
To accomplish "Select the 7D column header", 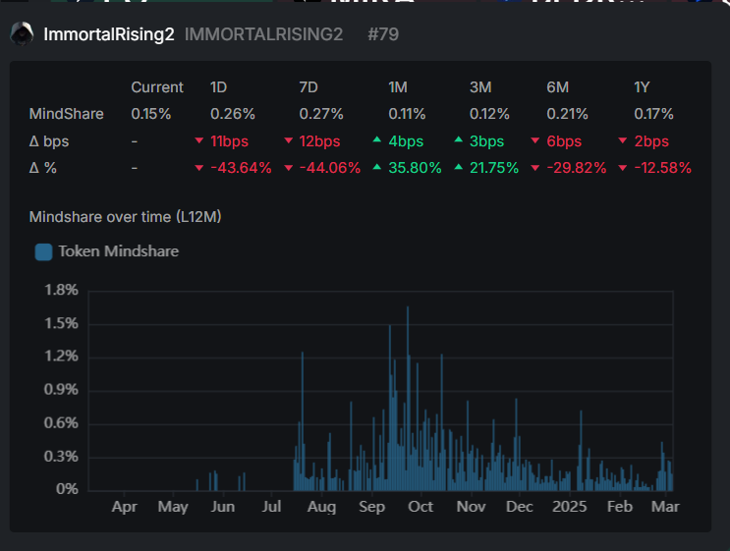I will pos(309,87).
